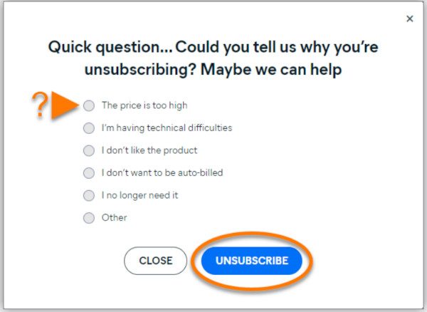Select the don't like the product radio button
Viewport: 427px width, 312px height.
pos(89,150)
